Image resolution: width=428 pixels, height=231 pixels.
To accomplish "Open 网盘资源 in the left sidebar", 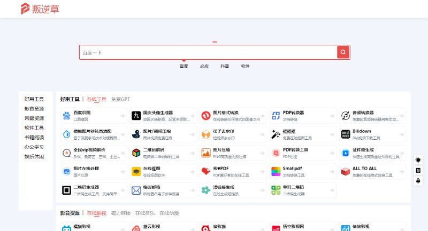I will (x=34, y=118).
